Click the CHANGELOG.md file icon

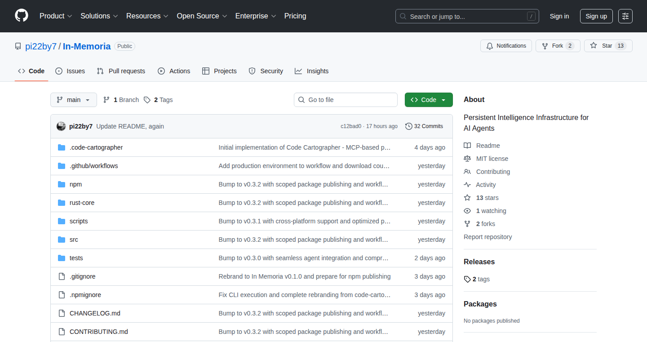[62, 313]
